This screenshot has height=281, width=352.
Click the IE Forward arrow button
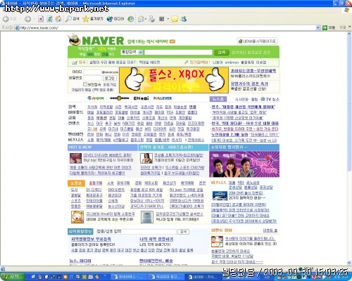pos(27,19)
